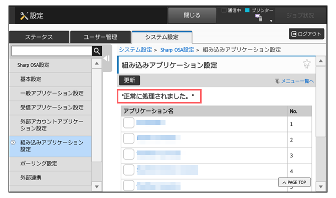The image size is (336, 198).
Task: Click the main content scroll down arrow
Action: pyautogui.click(x=321, y=186)
